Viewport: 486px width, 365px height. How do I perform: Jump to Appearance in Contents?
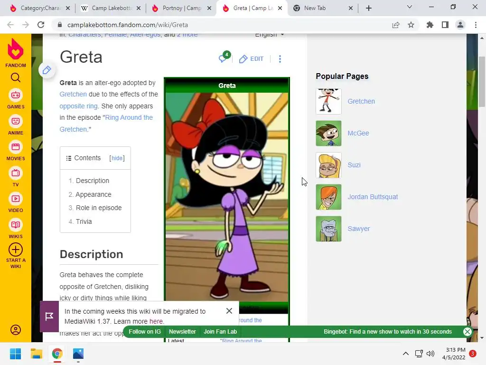click(93, 194)
